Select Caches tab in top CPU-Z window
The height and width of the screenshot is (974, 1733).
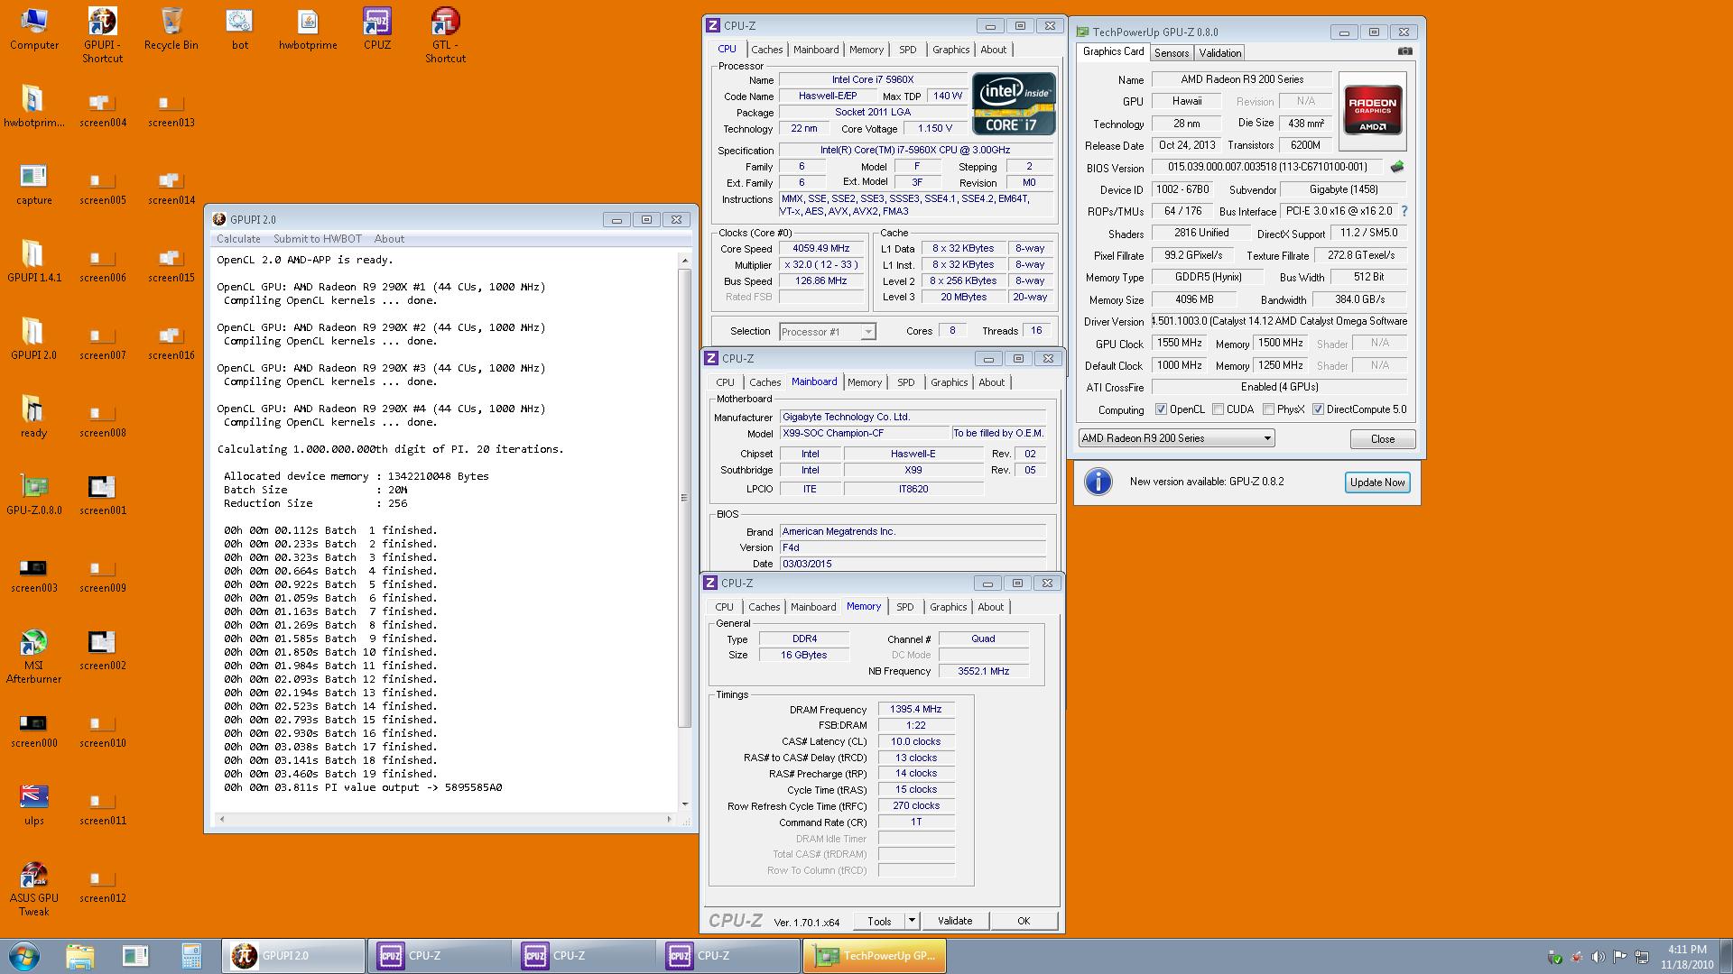pos(766,50)
